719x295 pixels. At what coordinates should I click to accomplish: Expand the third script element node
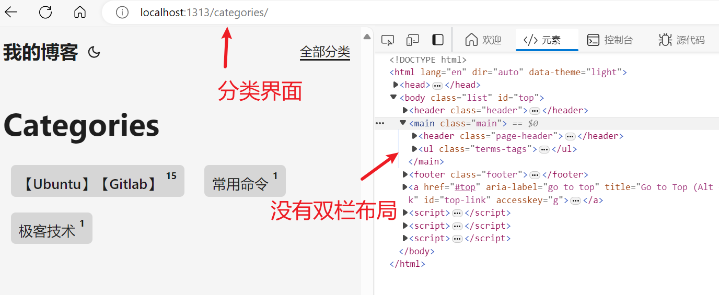[x=405, y=238]
